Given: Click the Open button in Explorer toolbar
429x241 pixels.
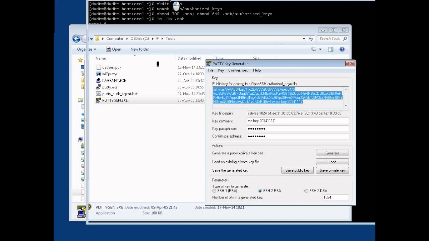Looking at the screenshot, I should click(114, 49).
